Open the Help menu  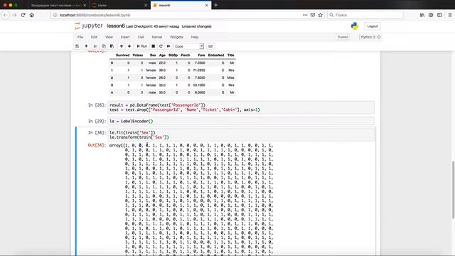pos(195,37)
